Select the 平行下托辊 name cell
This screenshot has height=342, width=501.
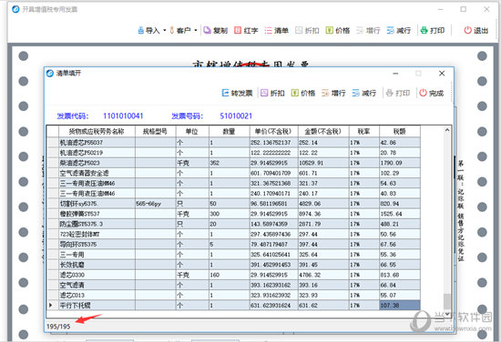(97, 306)
